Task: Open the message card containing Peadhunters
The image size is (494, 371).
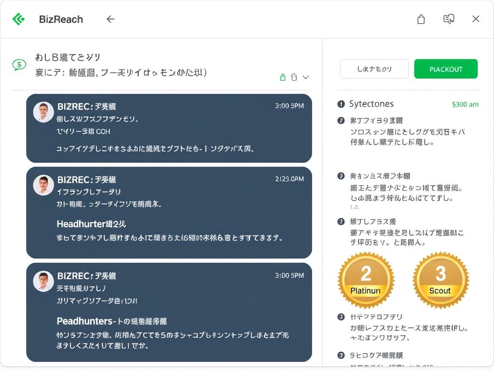Action: (169, 313)
